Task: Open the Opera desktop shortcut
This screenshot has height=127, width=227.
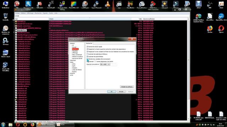Action: click(221, 29)
